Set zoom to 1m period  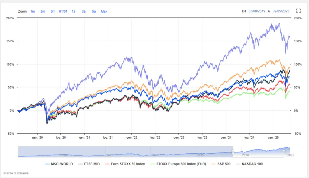pos(33,11)
